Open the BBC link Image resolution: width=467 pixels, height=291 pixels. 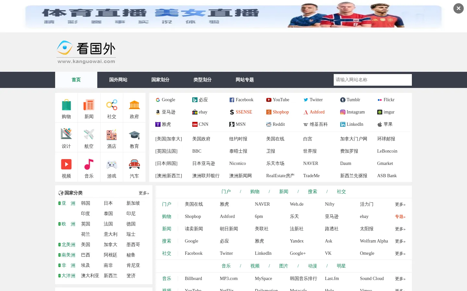pos(197,151)
